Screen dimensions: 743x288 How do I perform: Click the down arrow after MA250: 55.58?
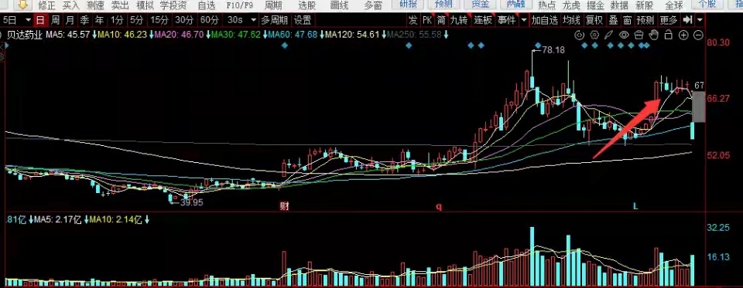click(x=446, y=35)
